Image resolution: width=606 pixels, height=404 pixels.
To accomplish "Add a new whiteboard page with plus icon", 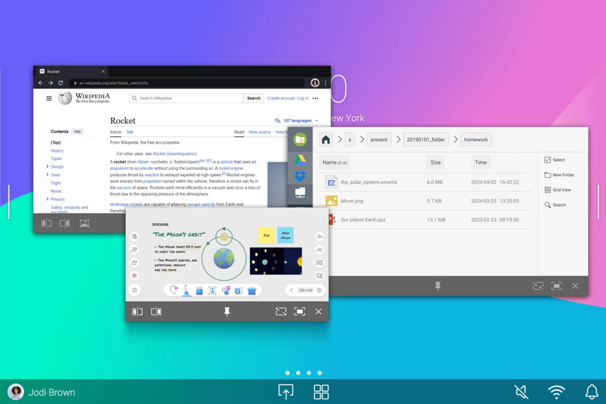I will pyautogui.click(x=319, y=290).
